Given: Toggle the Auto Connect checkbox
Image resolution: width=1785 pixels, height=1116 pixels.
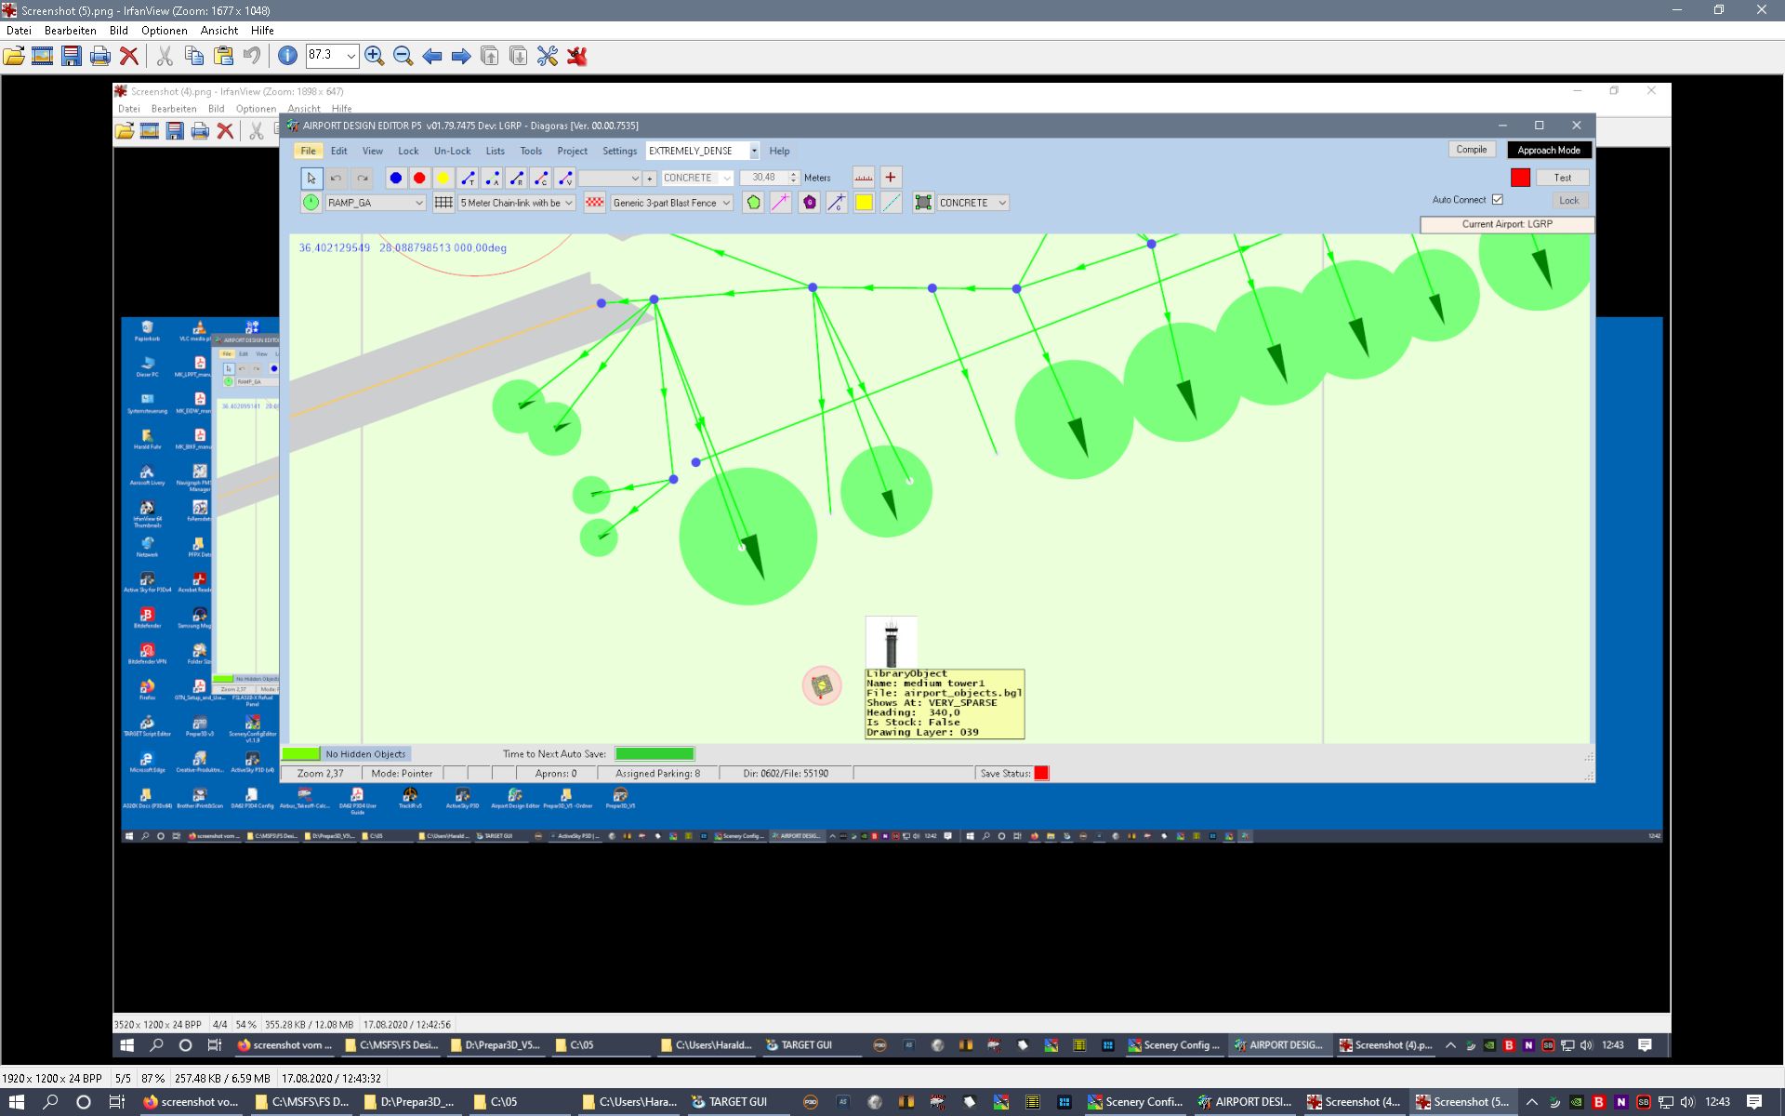Looking at the screenshot, I should 1498,200.
